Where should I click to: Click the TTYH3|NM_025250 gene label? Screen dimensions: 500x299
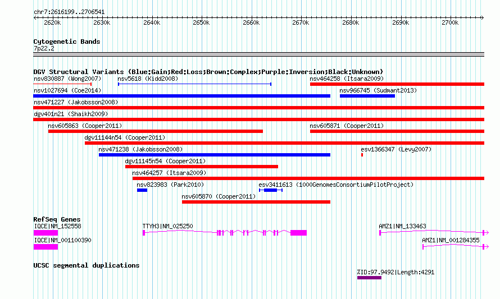[x=168, y=226]
